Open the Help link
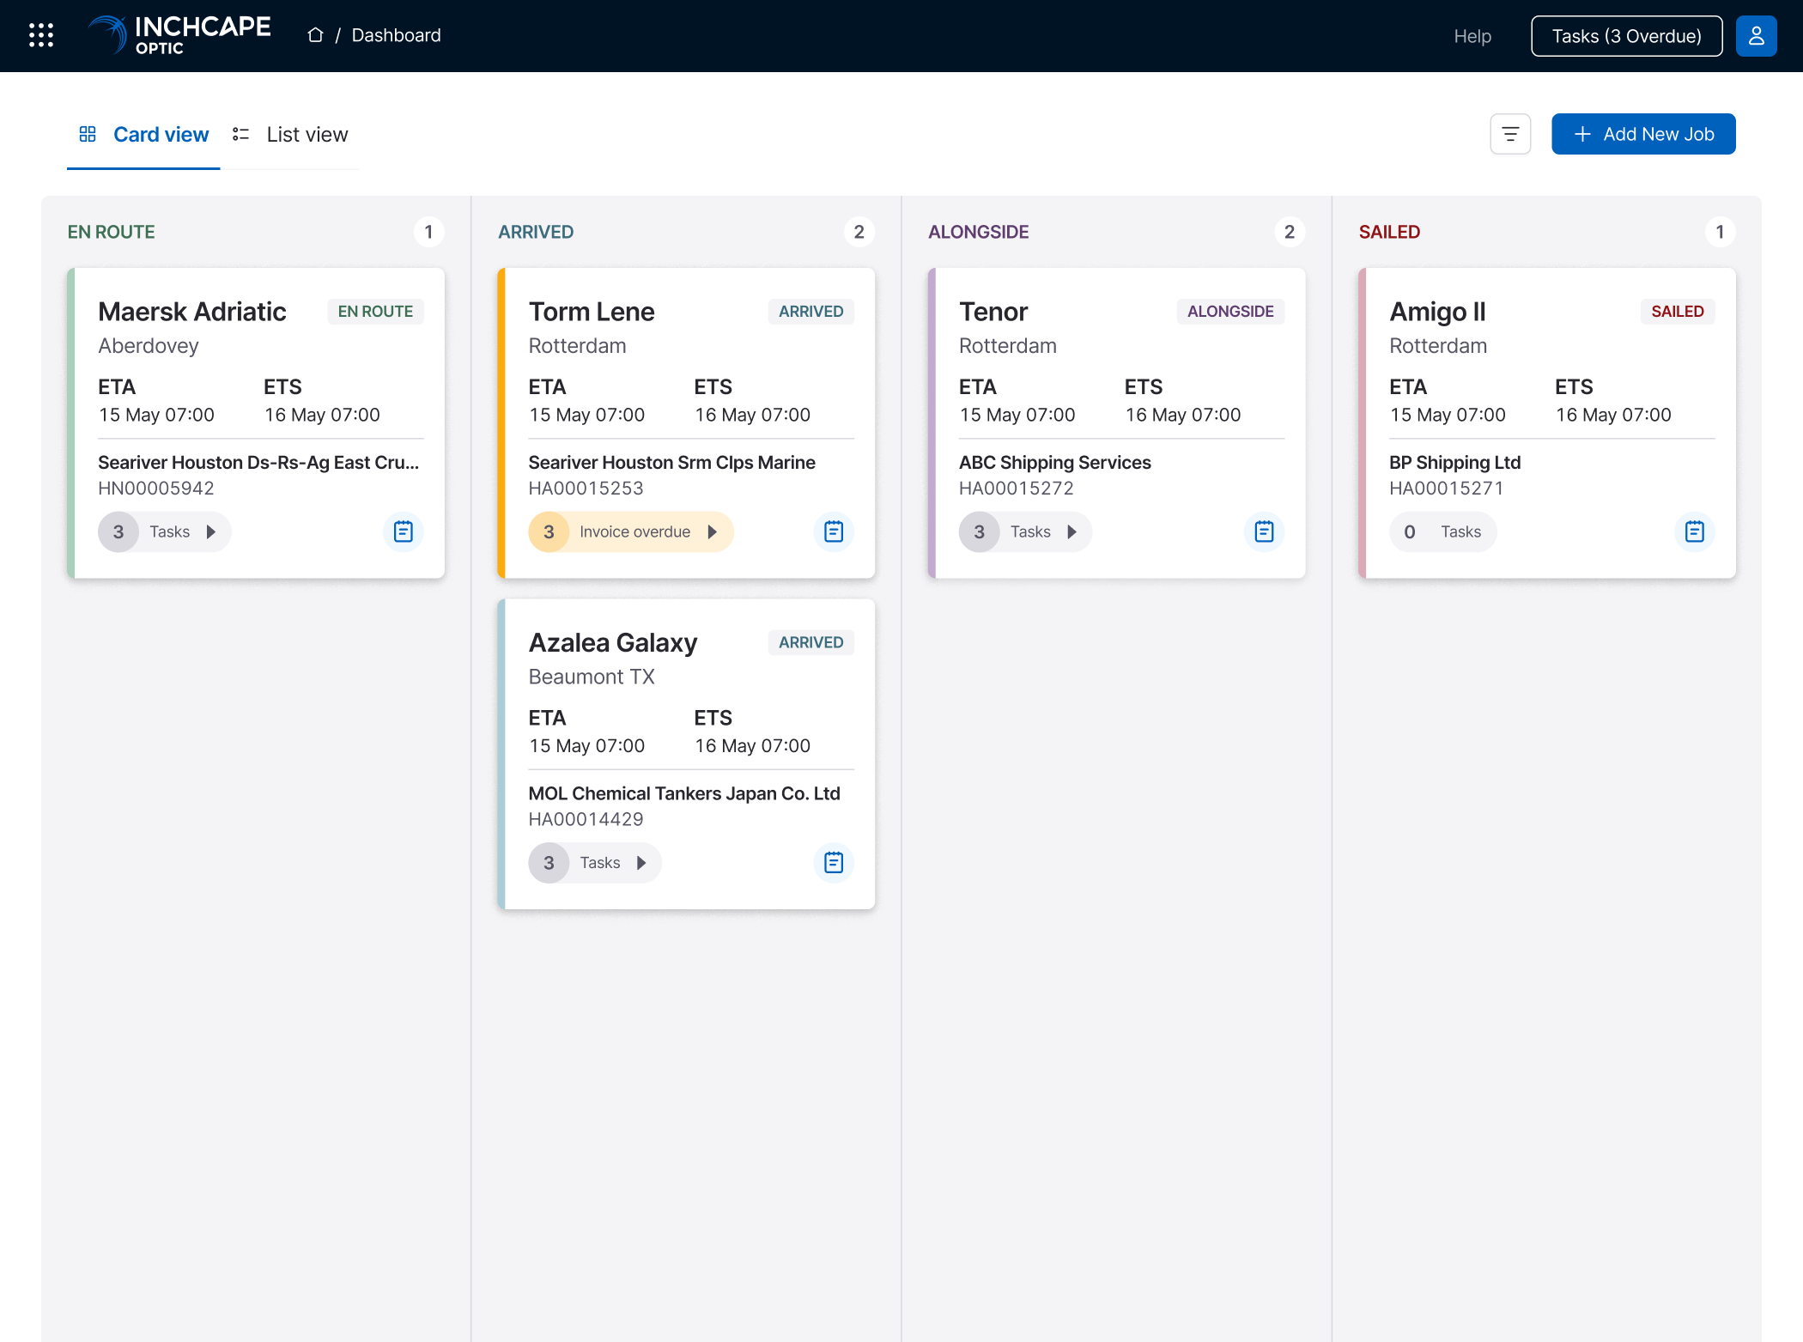Image resolution: width=1803 pixels, height=1342 pixels. pos(1472,36)
